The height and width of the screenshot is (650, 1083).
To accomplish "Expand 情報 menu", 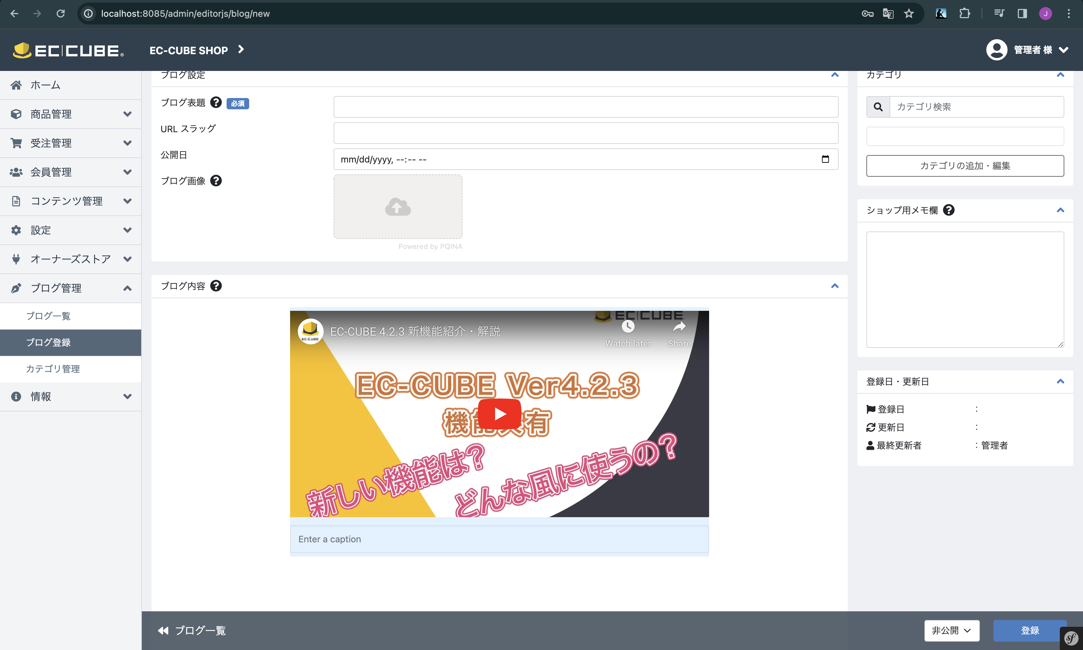I will pos(71,396).
